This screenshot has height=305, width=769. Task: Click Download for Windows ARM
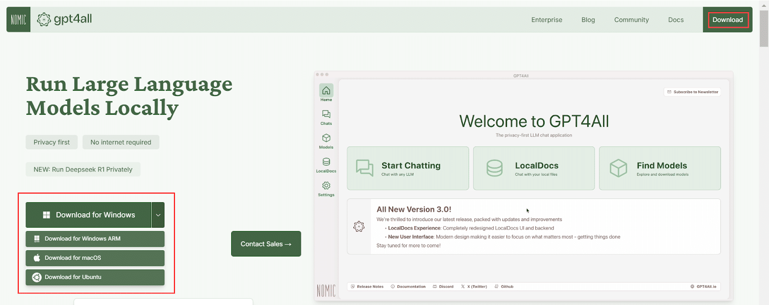click(x=95, y=239)
